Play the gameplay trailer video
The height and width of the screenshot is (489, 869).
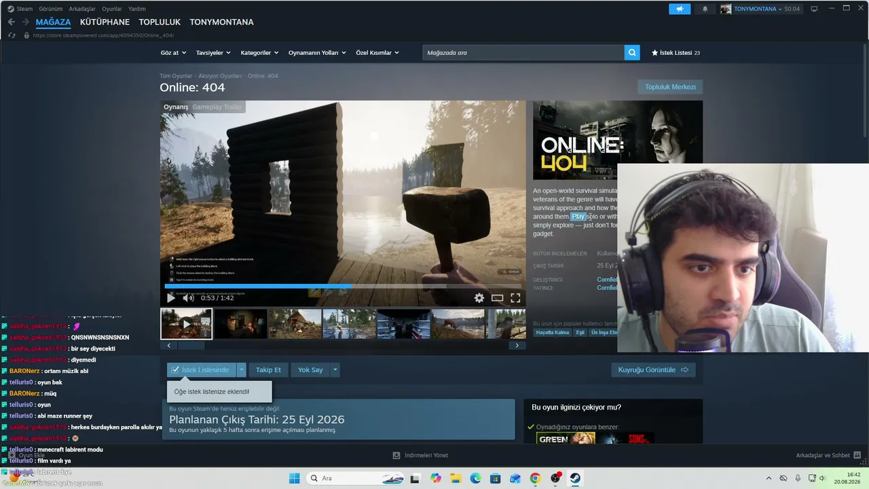point(170,298)
